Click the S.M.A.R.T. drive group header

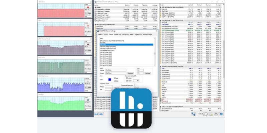pyautogui.click(x=191, y=106)
